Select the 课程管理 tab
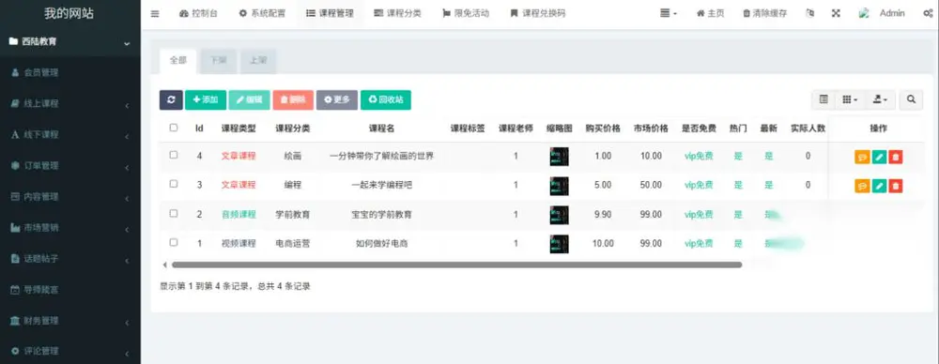The image size is (939, 364). (330, 14)
